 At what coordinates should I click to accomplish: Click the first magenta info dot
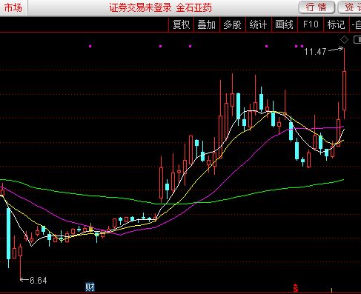point(90,46)
